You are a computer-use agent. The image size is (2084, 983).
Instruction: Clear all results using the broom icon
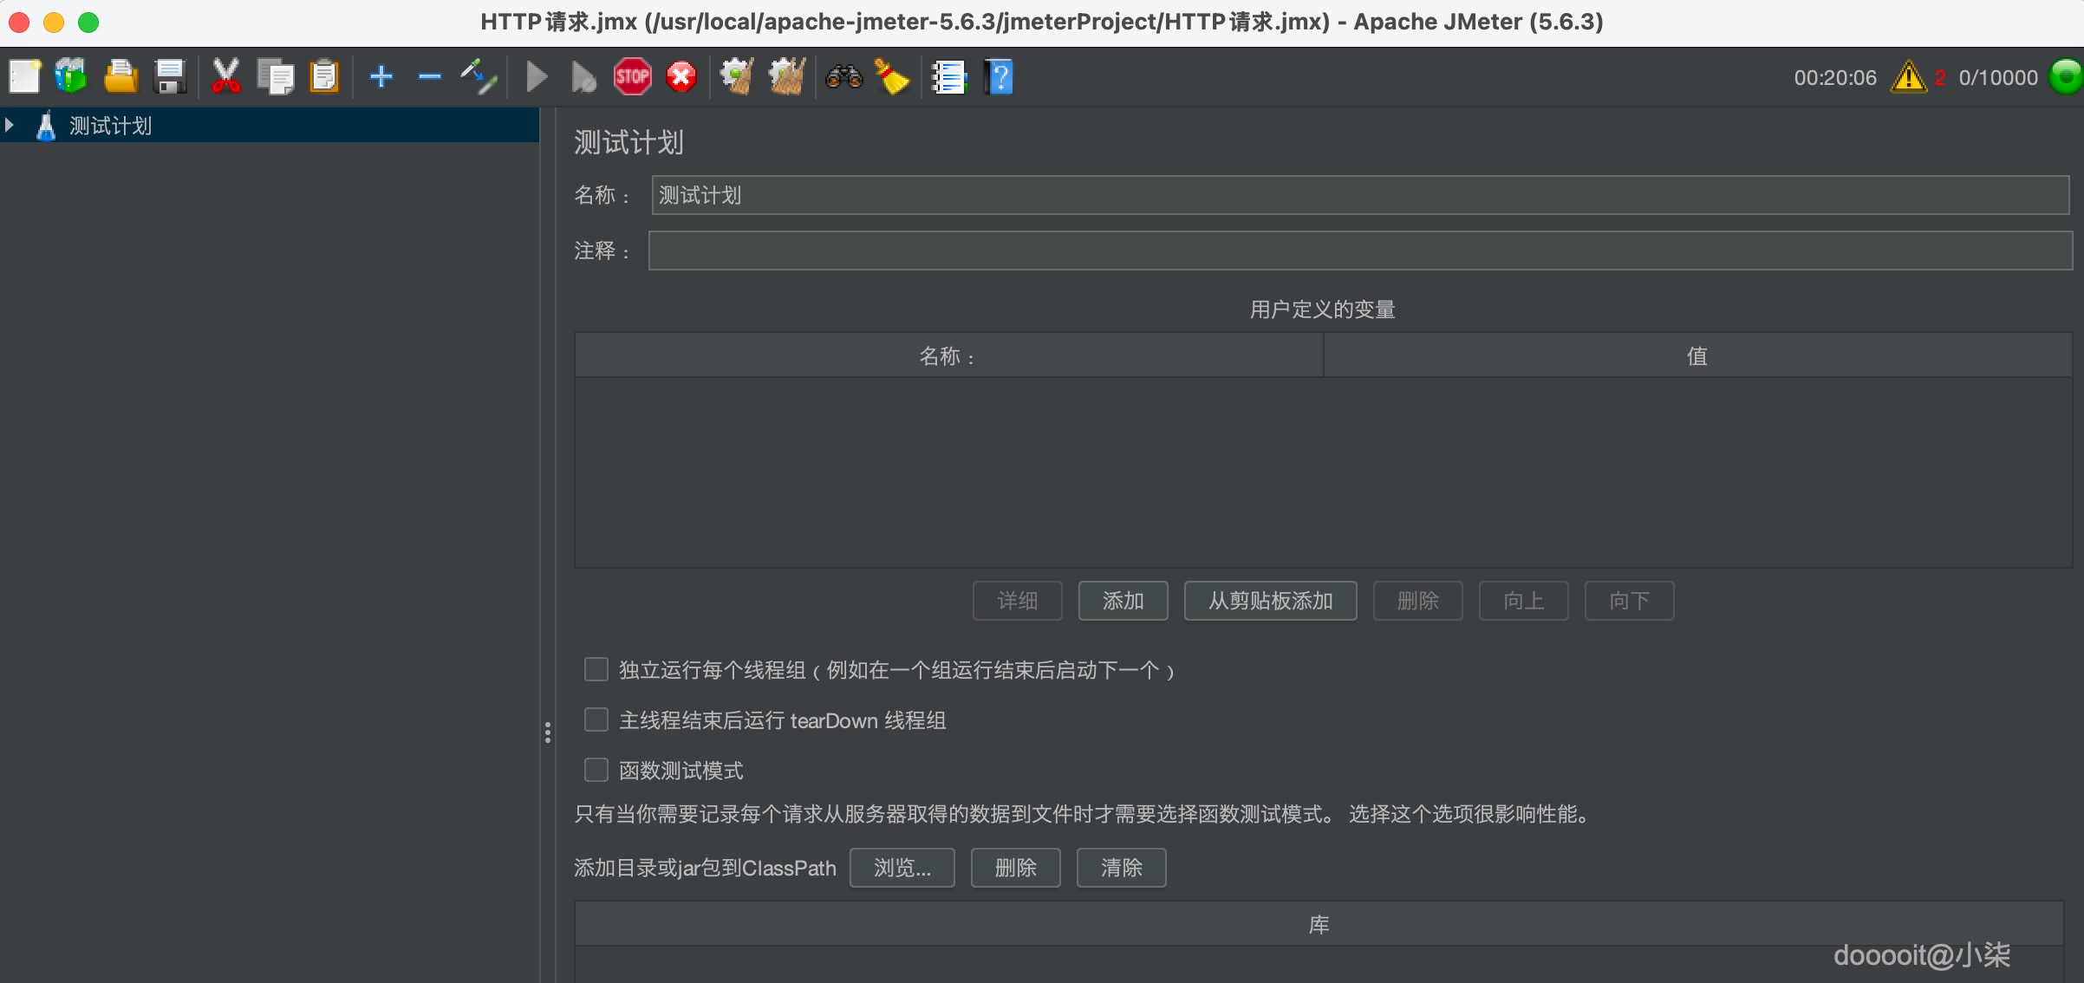[892, 76]
